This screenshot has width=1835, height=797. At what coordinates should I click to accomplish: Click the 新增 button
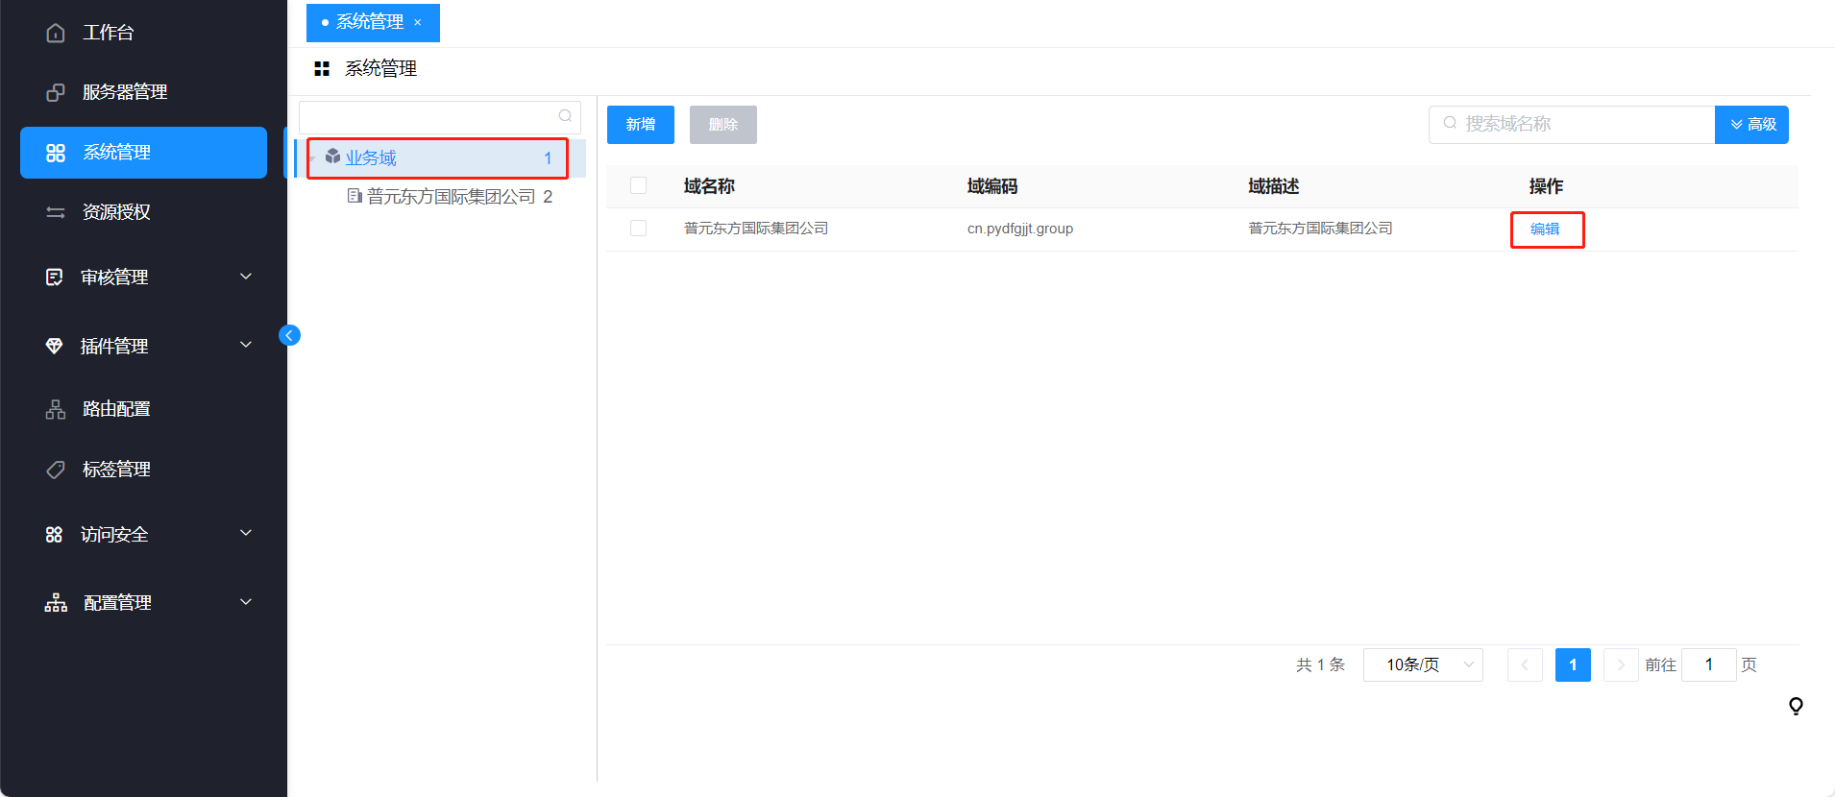pyautogui.click(x=641, y=125)
